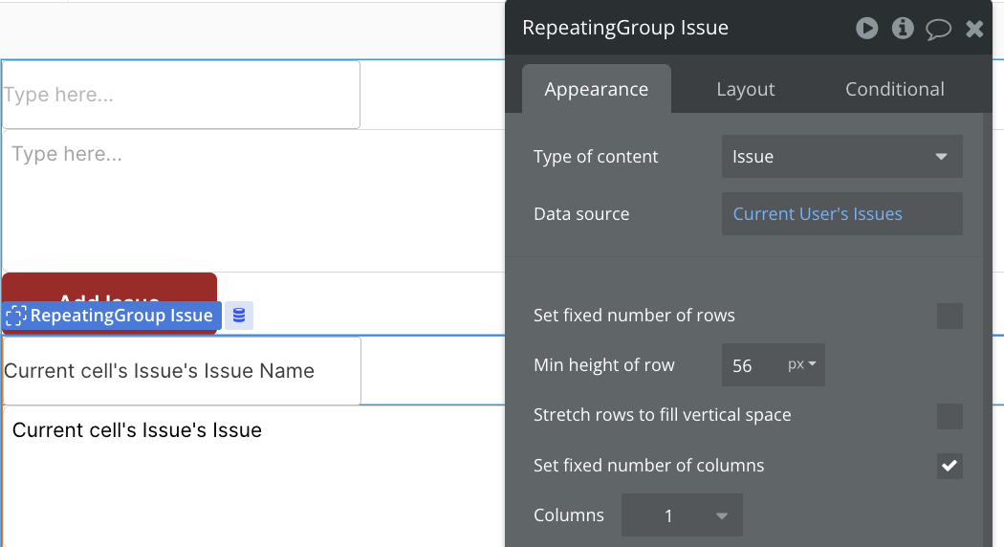
Task: Select the Current cell's Issue's Issue text element
Action: click(253, 476)
